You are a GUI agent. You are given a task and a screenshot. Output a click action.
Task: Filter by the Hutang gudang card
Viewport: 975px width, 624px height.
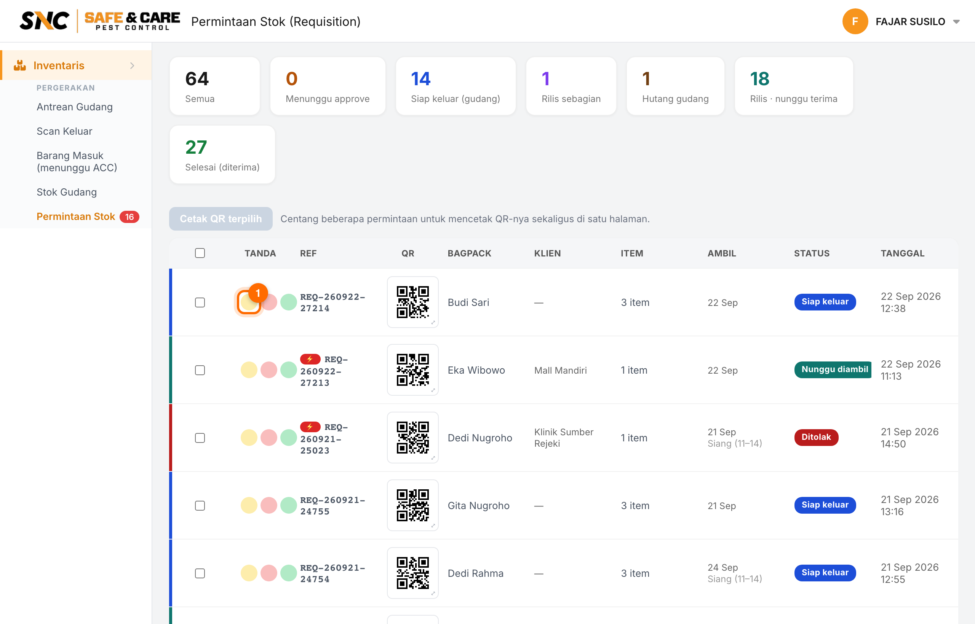click(675, 86)
